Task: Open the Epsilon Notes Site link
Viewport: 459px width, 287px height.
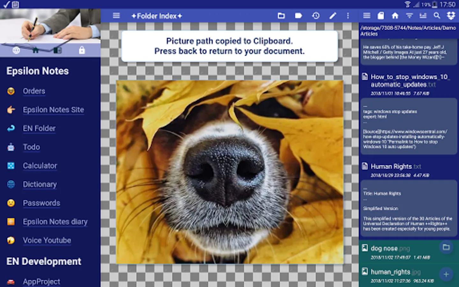Action: (x=54, y=110)
